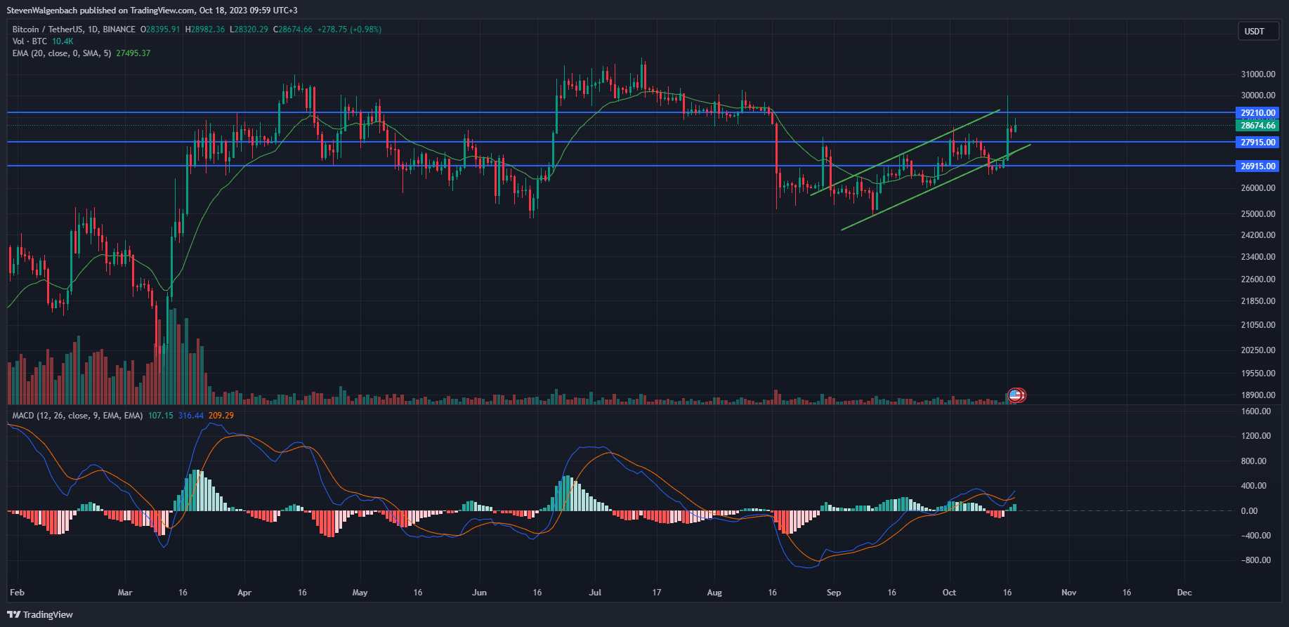
Task: Click the MACD indicator legend label
Action: (77, 416)
